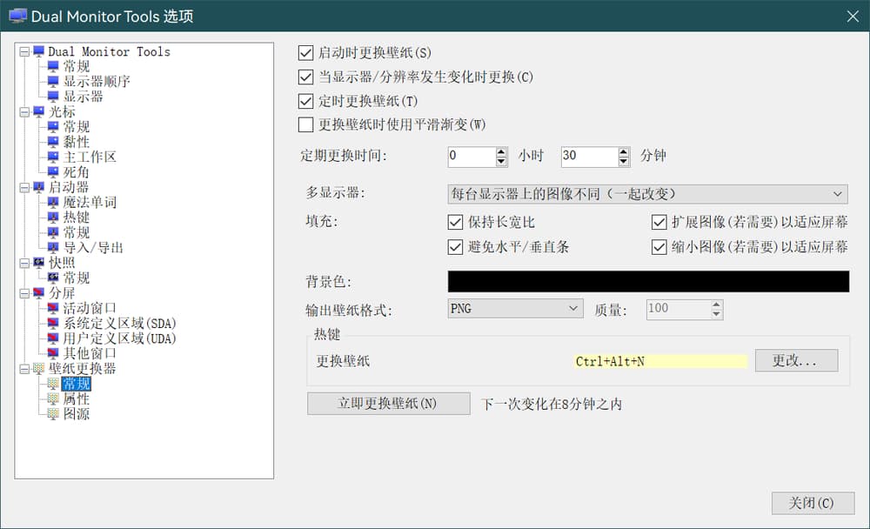Collapse the 快照 tree node
Screen dimensions: 870x529
(24, 263)
